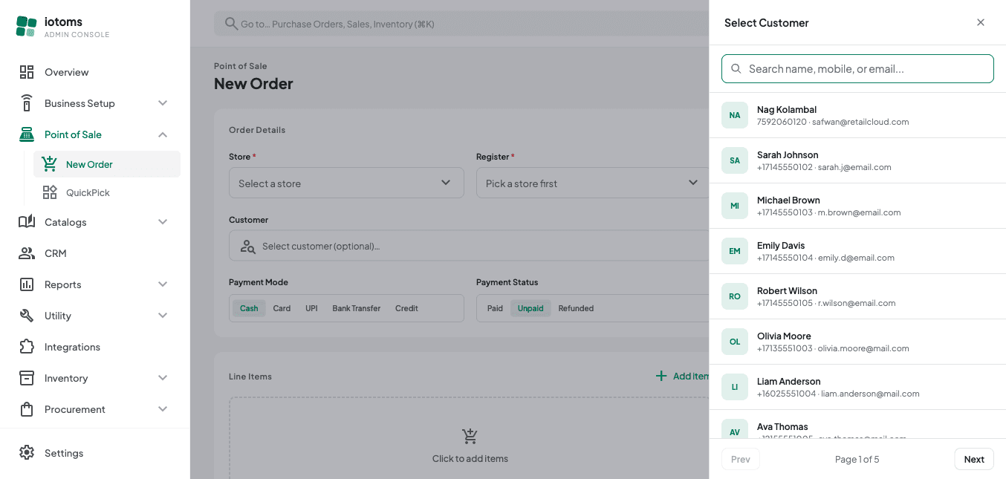
Task: Collapse the Point of Sale chevron
Action: [x=163, y=134]
